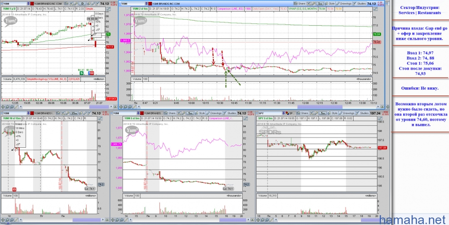Click symbol field SPY in the bottom-right chart
449x225 pixels.
(x=270, y=113)
